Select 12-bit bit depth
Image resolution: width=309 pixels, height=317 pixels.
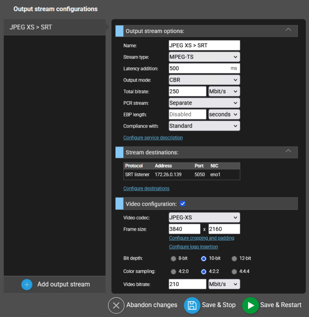tap(234, 259)
